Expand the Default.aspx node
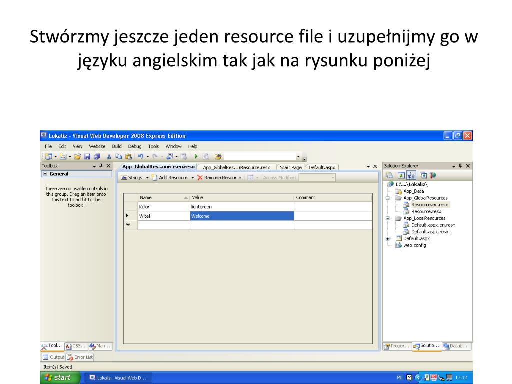The height and width of the screenshot is (384, 512). (388, 238)
